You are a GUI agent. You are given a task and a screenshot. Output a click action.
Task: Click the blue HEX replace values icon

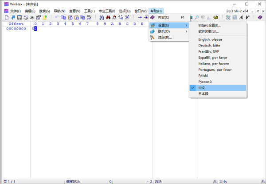[127, 17]
